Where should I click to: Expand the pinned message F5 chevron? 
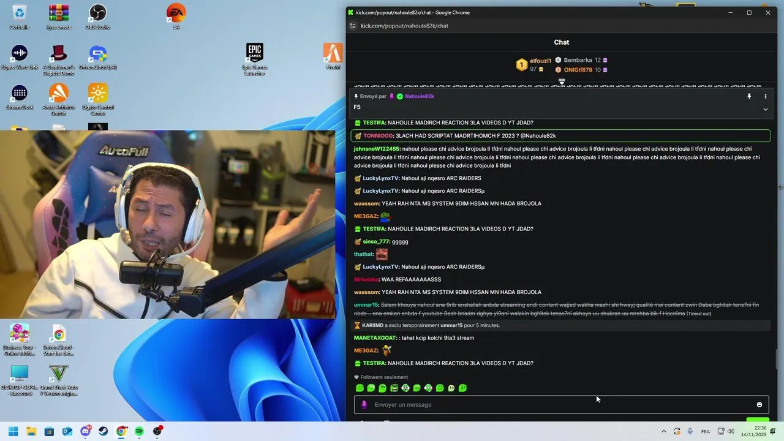pyautogui.click(x=765, y=109)
